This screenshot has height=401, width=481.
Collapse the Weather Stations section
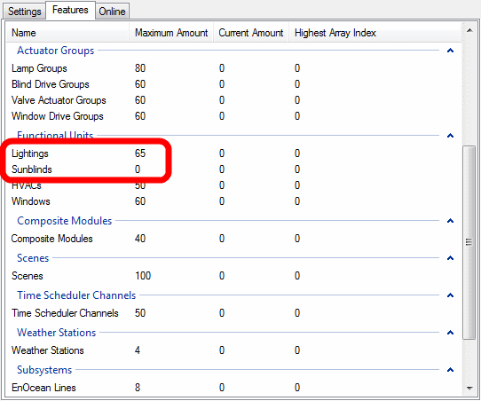[450, 333]
